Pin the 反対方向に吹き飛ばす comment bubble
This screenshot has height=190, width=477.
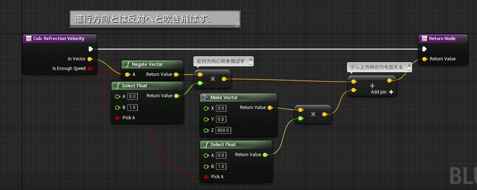pos(250,59)
